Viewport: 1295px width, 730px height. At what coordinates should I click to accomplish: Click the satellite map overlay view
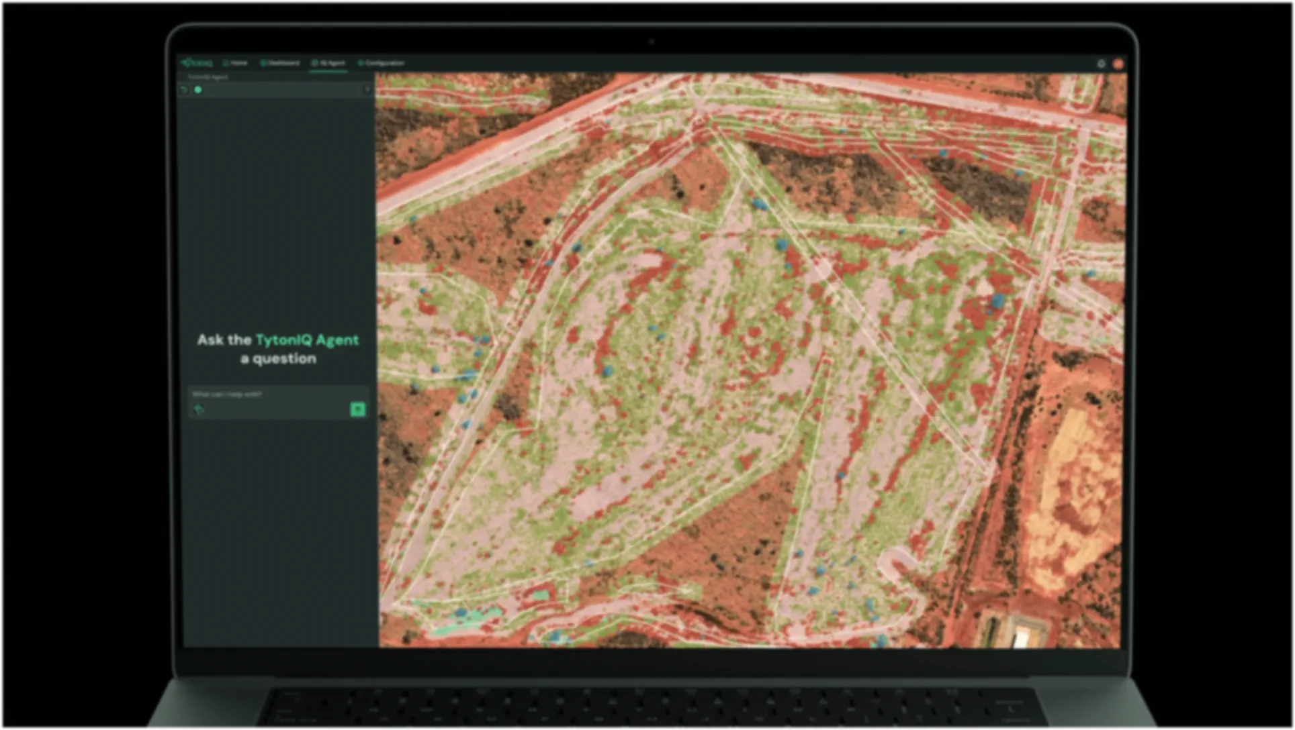coord(751,360)
